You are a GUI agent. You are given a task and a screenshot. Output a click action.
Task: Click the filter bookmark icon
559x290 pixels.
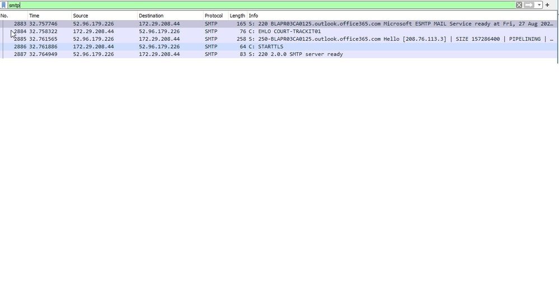3,5
